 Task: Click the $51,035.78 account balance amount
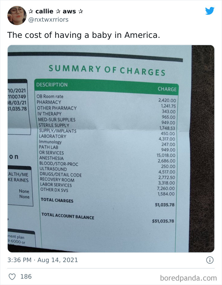click(163, 221)
